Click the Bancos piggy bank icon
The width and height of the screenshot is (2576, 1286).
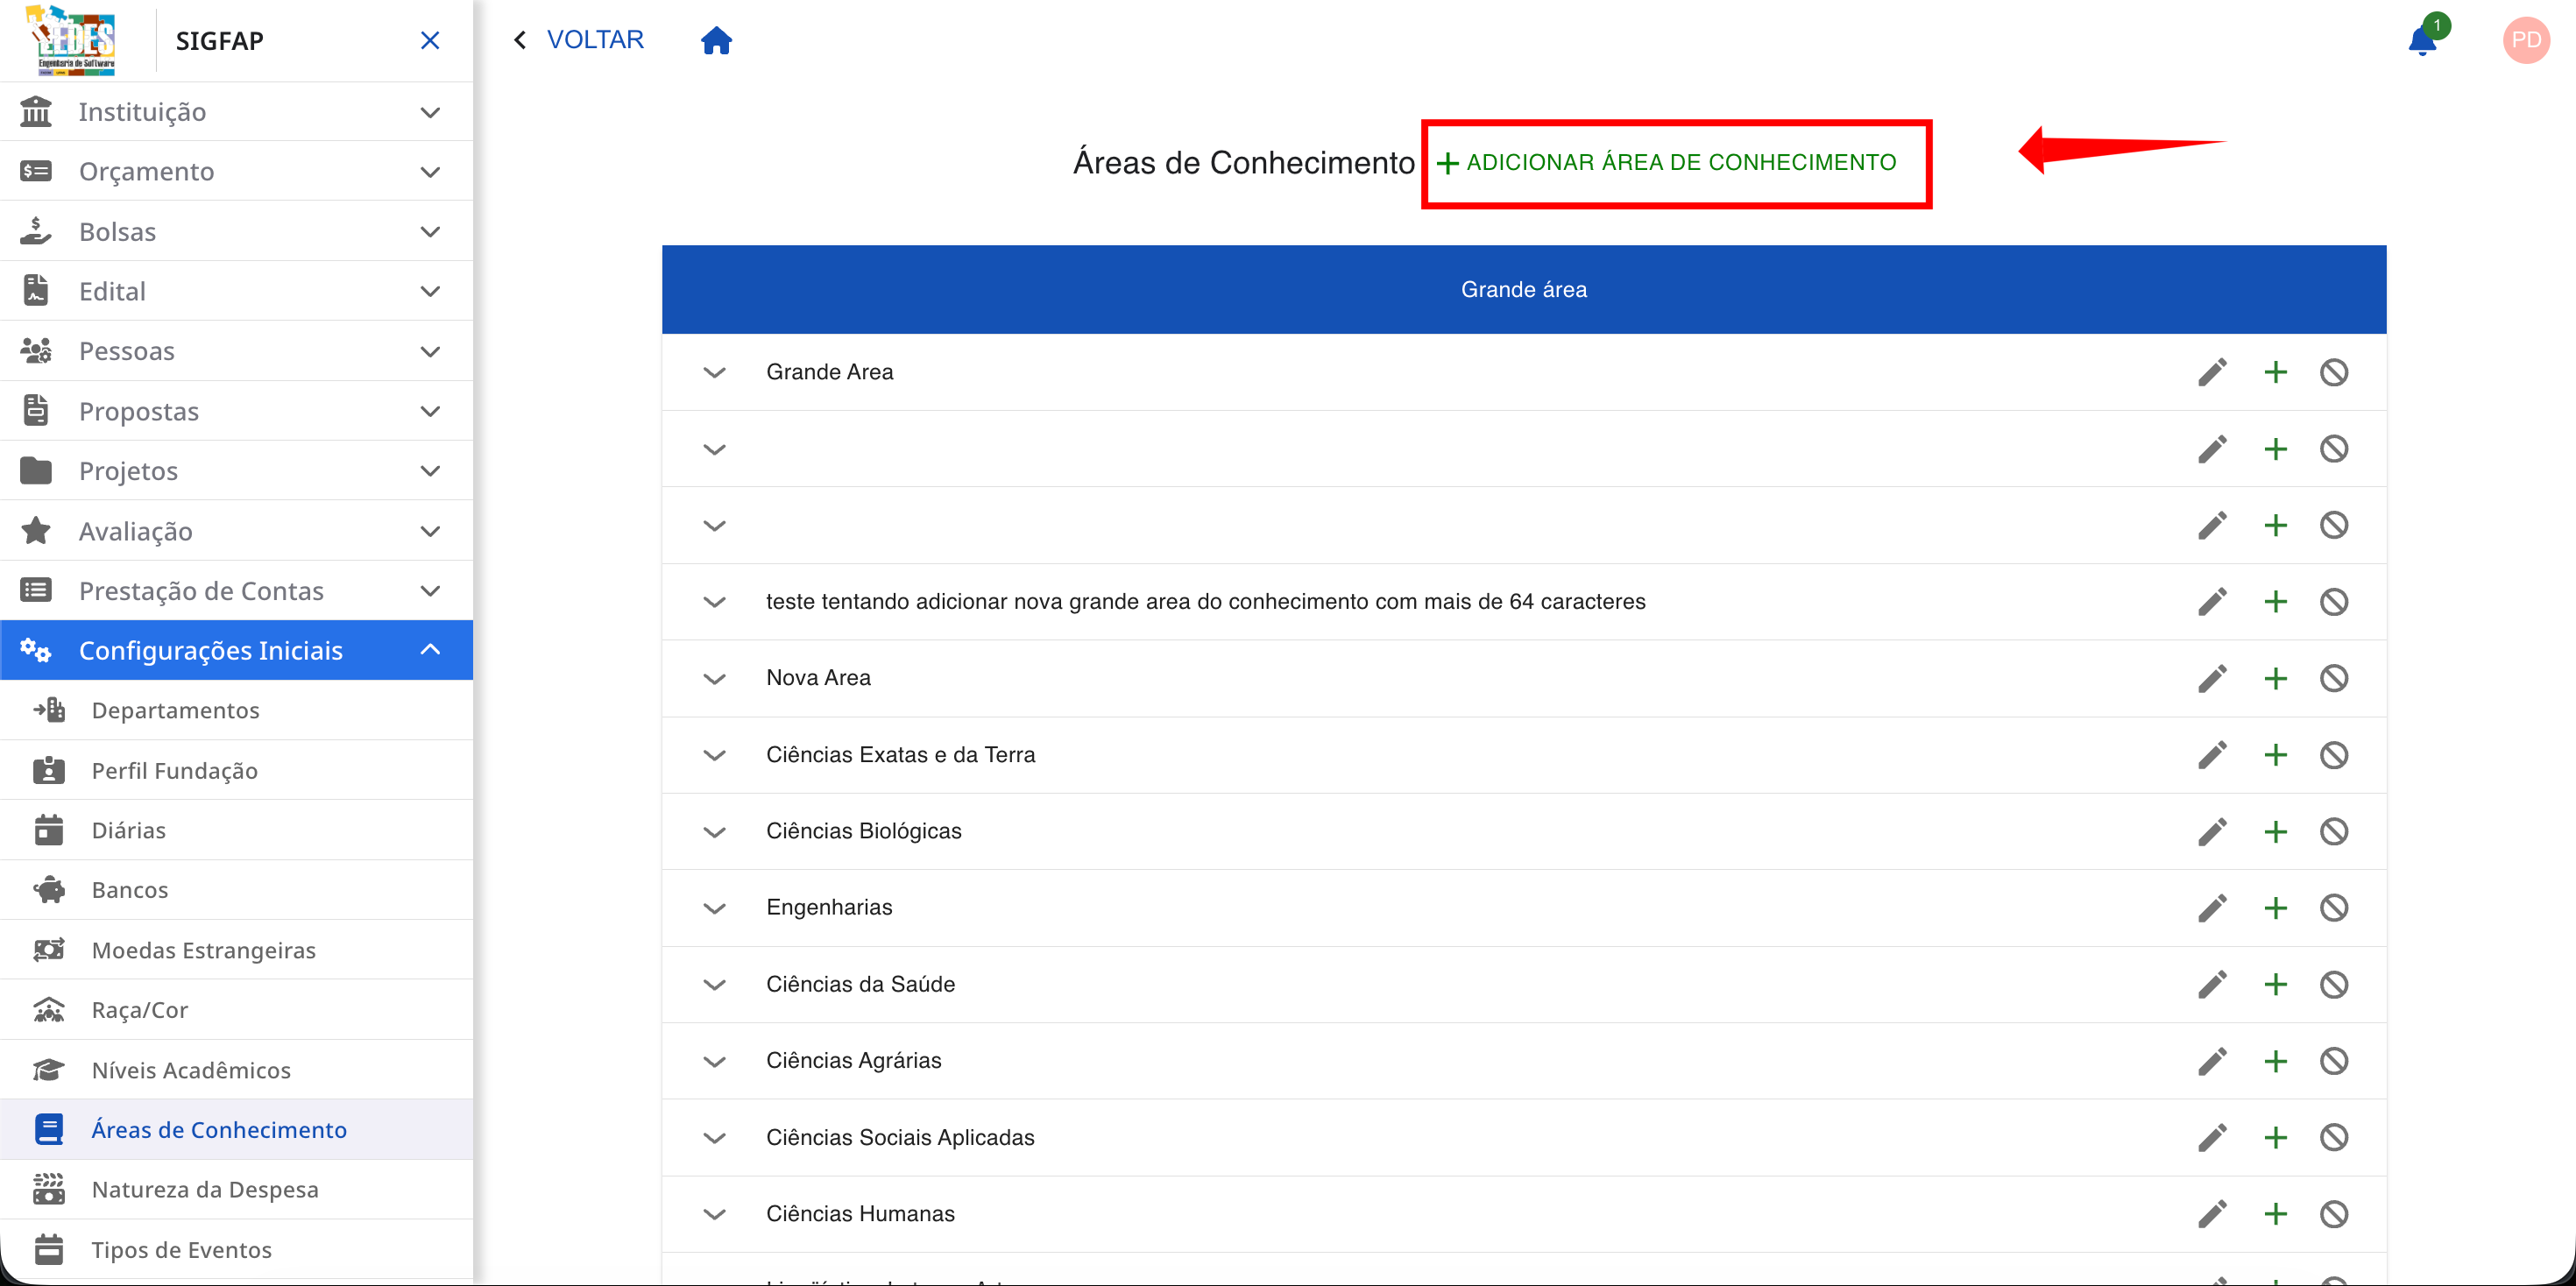click(x=48, y=889)
